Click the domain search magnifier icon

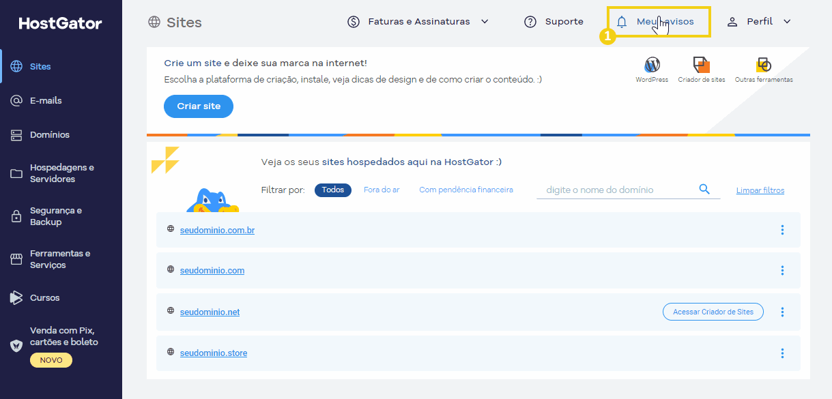[704, 190]
